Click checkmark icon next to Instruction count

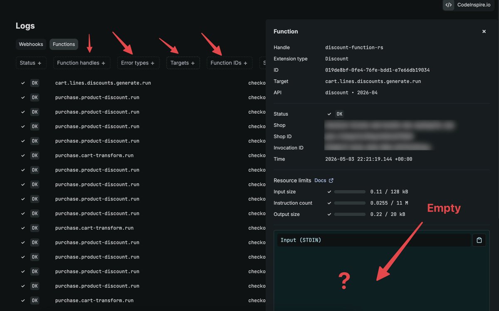pos(329,203)
